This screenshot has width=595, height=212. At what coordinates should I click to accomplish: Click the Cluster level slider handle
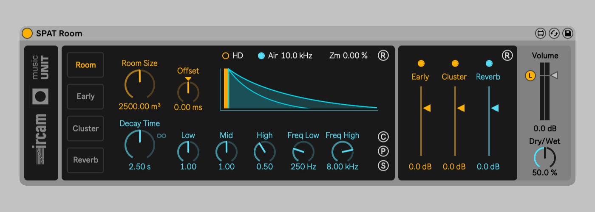[x=461, y=109]
